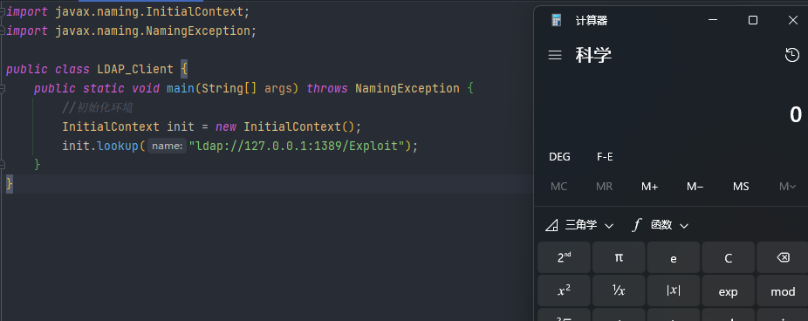Click the calculator display showing 0

(796, 114)
